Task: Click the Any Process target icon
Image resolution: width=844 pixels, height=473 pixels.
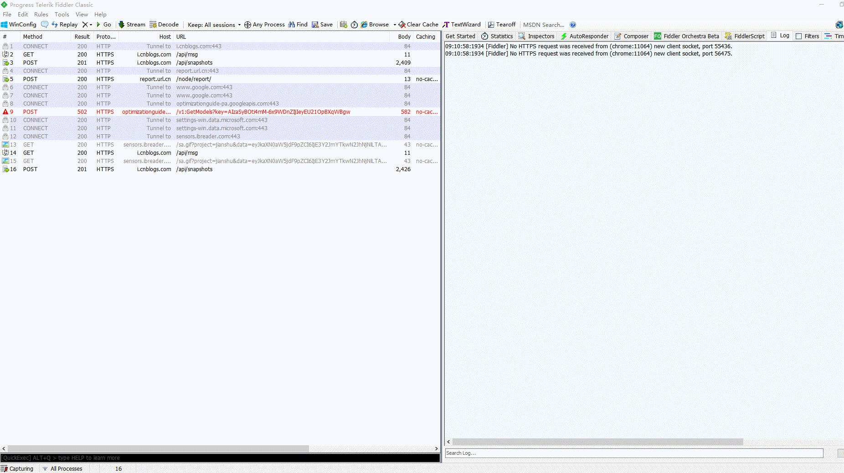Action: (248, 25)
